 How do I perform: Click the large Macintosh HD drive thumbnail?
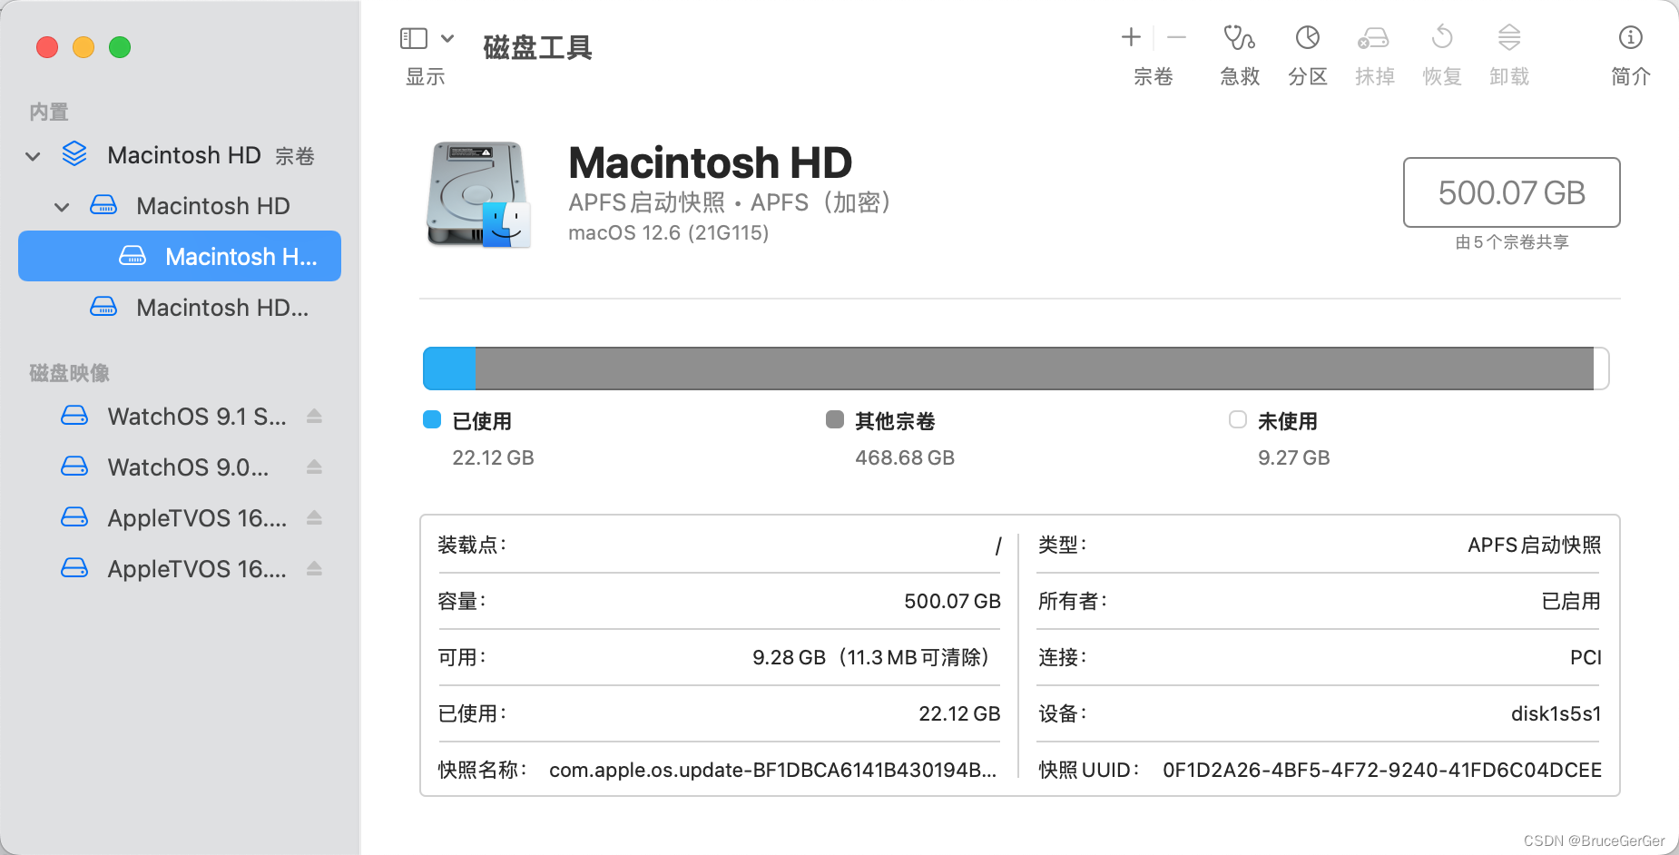(x=479, y=194)
